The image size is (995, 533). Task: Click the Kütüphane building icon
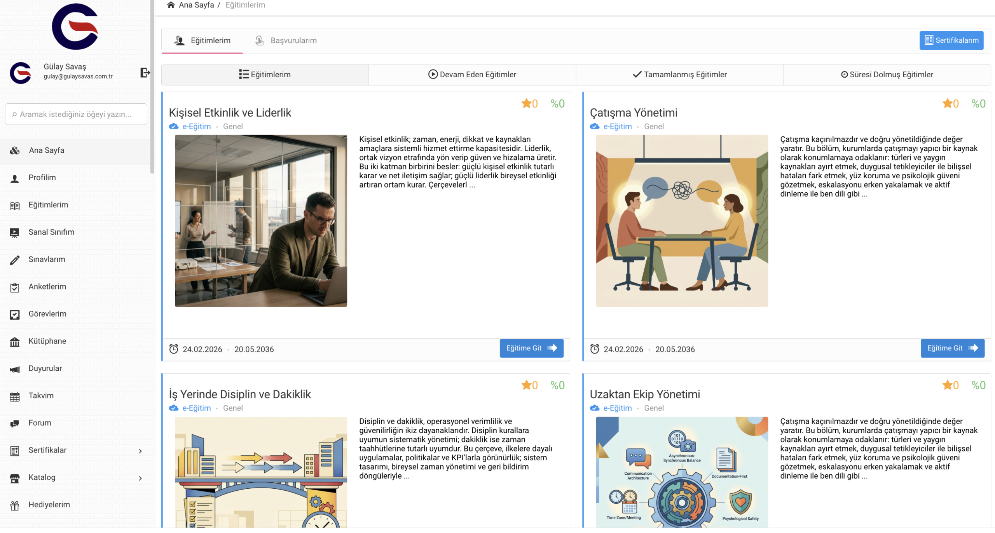(x=15, y=342)
